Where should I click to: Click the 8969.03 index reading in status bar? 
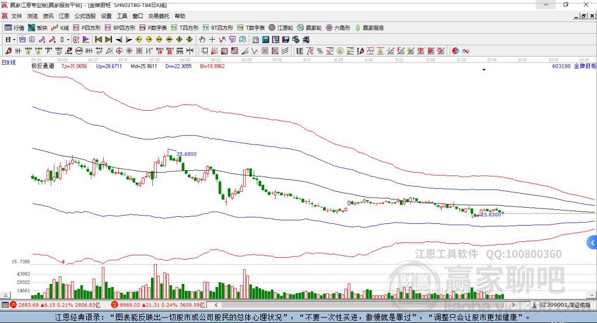click(130, 305)
